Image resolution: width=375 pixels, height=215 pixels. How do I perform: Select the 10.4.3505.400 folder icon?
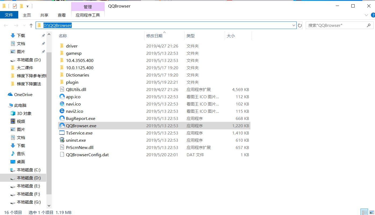[x=62, y=60]
